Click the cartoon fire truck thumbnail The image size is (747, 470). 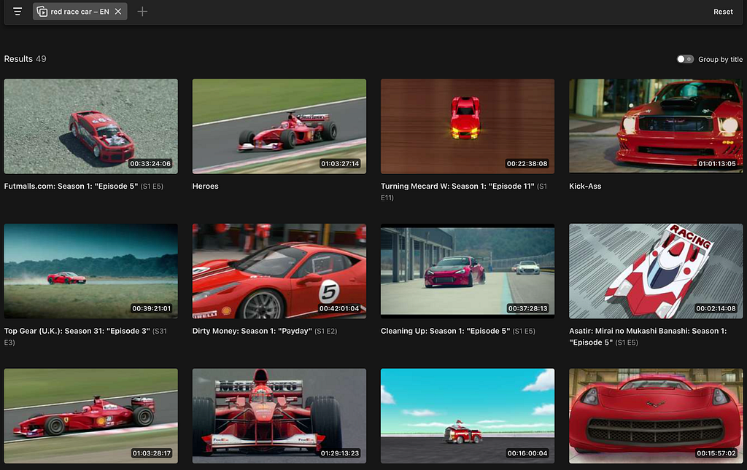[x=467, y=415]
